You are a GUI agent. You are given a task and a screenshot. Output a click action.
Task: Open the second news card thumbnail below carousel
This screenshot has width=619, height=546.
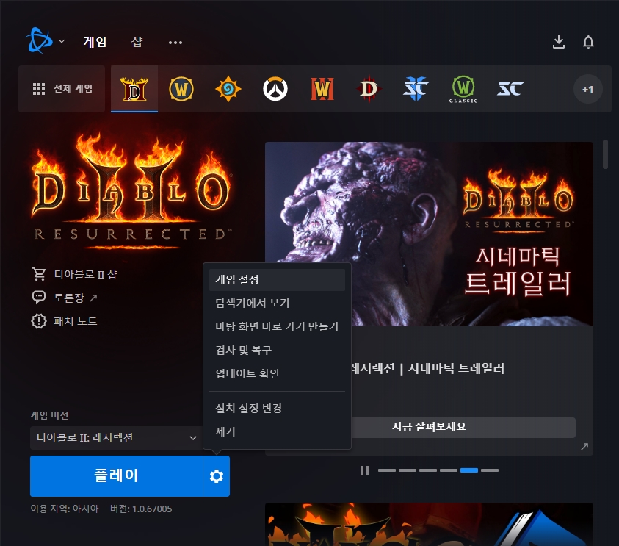click(x=429, y=524)
